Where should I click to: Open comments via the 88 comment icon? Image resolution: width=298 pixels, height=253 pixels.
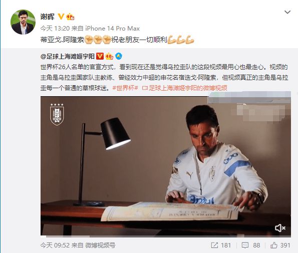251,245
